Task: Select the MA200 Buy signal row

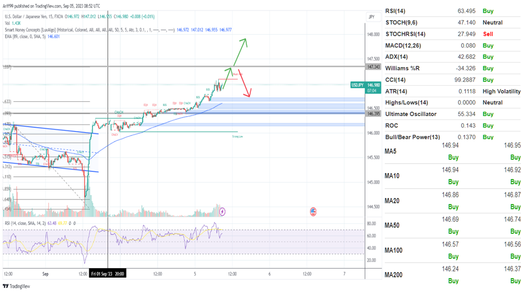Action: (x=452, y=280)
